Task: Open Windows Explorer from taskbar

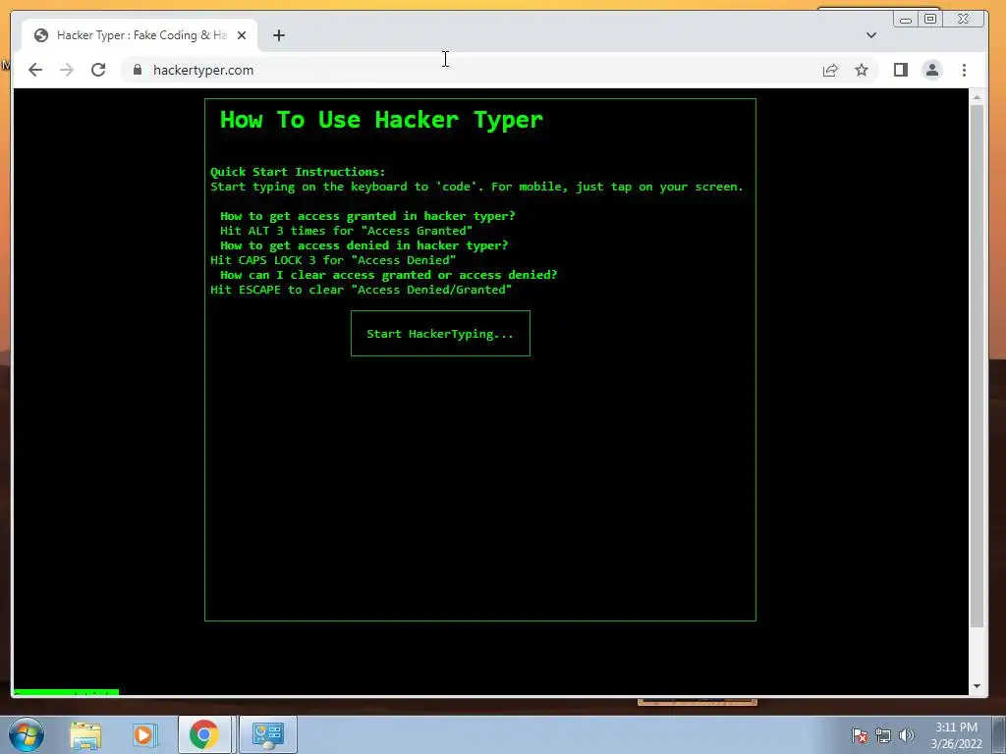Action: [x=85, y=734]
